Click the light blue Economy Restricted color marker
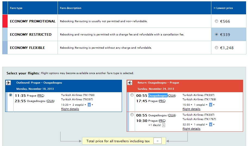 coord(5,34)
